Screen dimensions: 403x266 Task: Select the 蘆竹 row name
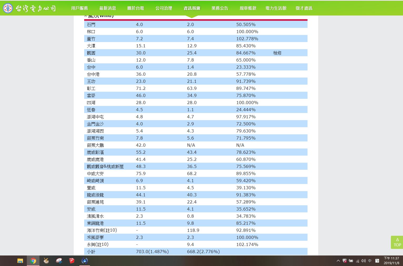[91, 39]
